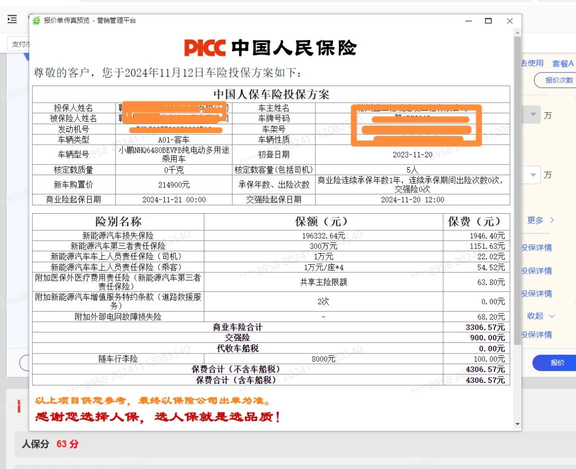Click the 新能源汽车损失保险 row name
Image resolution: width=576 pixels, height=469 pixels.
(x=118, y=236)
